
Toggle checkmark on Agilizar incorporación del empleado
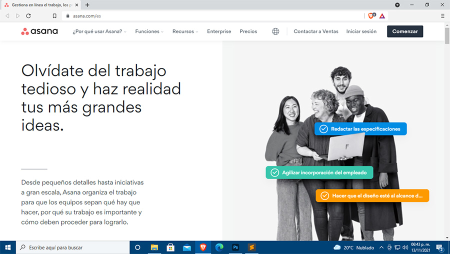[274, 173]
